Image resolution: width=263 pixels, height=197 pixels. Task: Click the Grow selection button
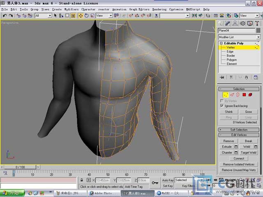(x=249, y=112)
